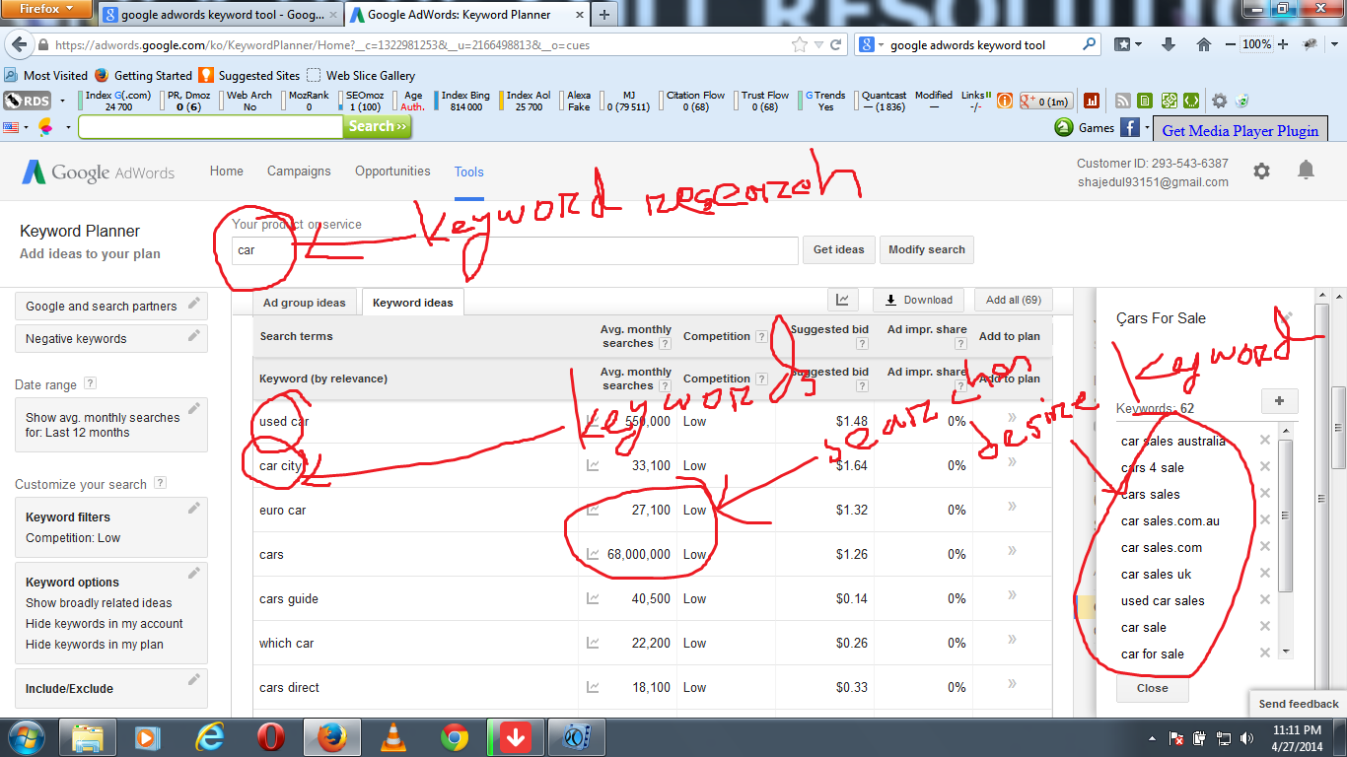Viewport: 1347px width, 757px height.
Task: Show the search trend chart button
Action: [843, 301]
